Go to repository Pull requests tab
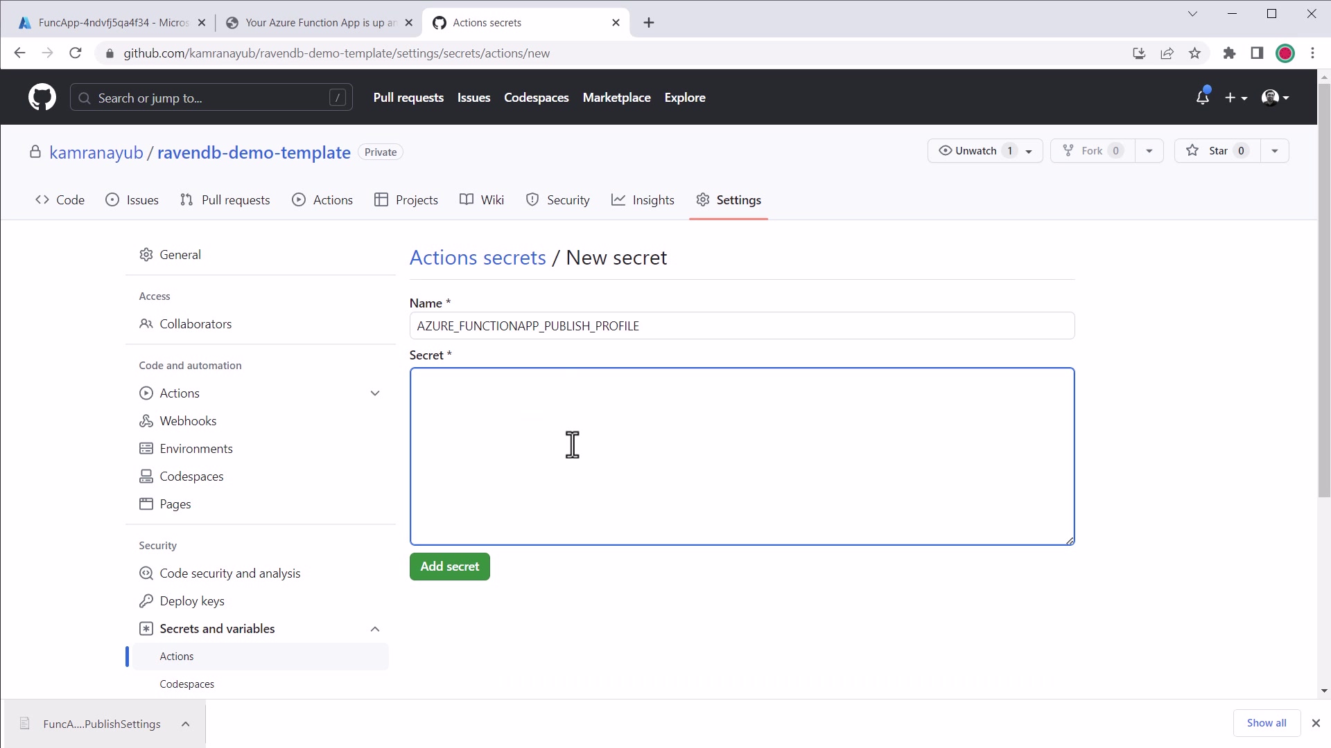The height and width of the screenshot is (748, 1331). click(x=225, y=200)
